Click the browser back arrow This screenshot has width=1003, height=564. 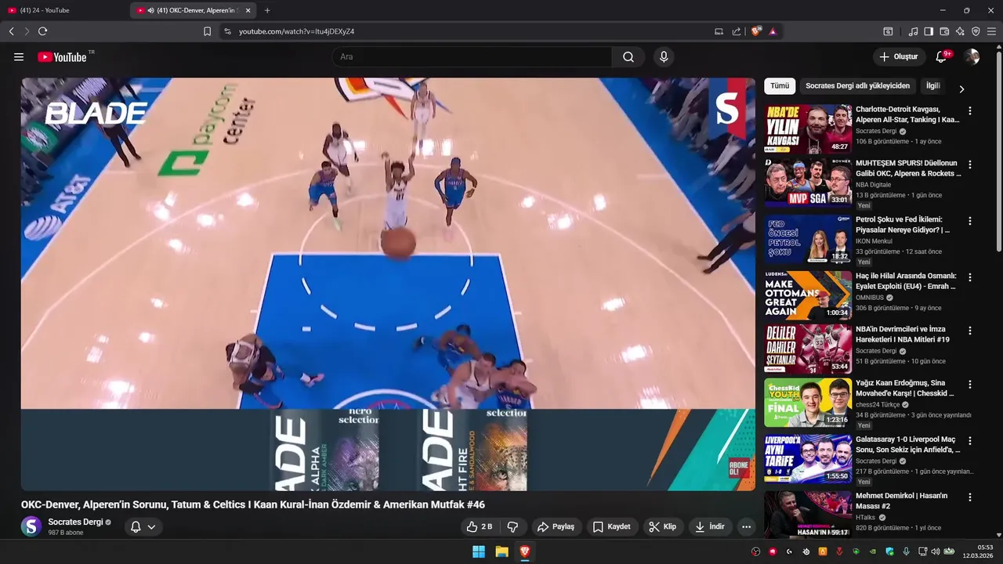pos(12,31)
